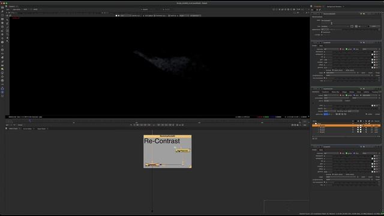Viewport: 384px width, 216px height.
Task: Select the Root item in stroke list
Action: (319, 124)
